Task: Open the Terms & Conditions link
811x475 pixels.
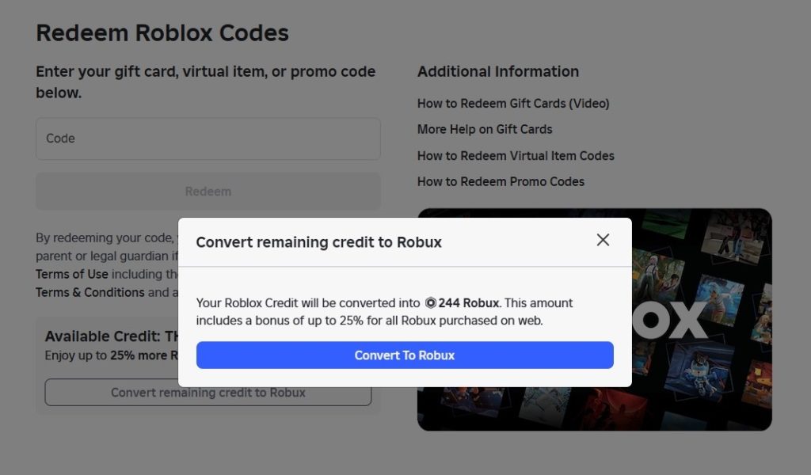Action: (x=89, y=292)
